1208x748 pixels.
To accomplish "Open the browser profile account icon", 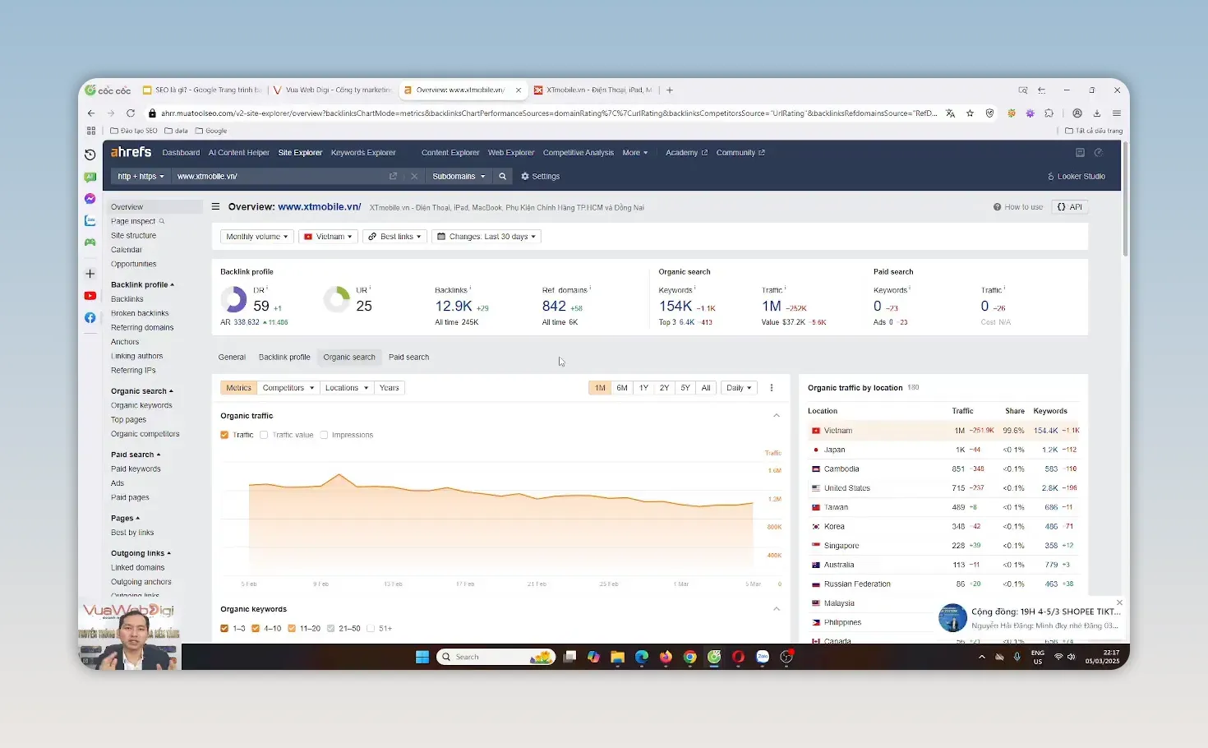I will click(x=1077, y=113).
